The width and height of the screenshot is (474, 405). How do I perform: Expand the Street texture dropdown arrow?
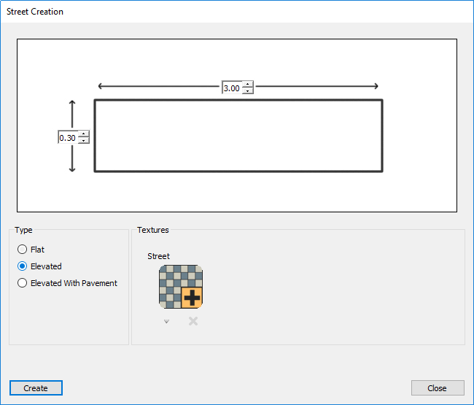(x=166, y=321)
